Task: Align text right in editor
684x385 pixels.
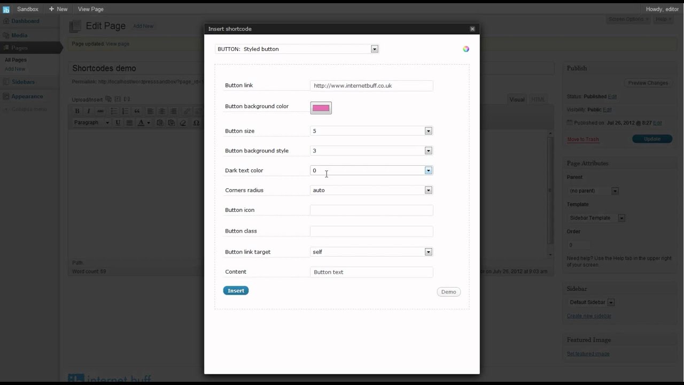Action: click(173, 111)
